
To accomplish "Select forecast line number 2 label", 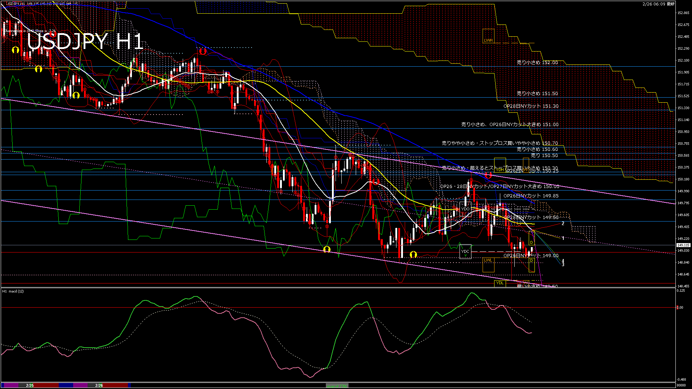I will [563, 224].
